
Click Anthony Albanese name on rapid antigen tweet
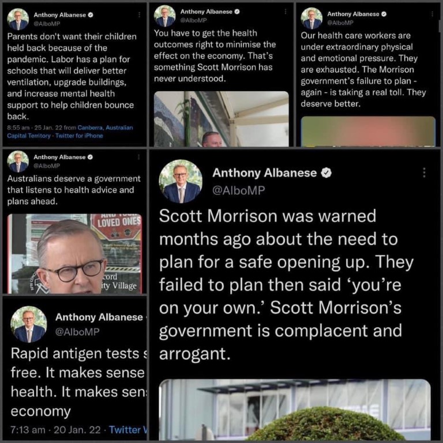99,317
